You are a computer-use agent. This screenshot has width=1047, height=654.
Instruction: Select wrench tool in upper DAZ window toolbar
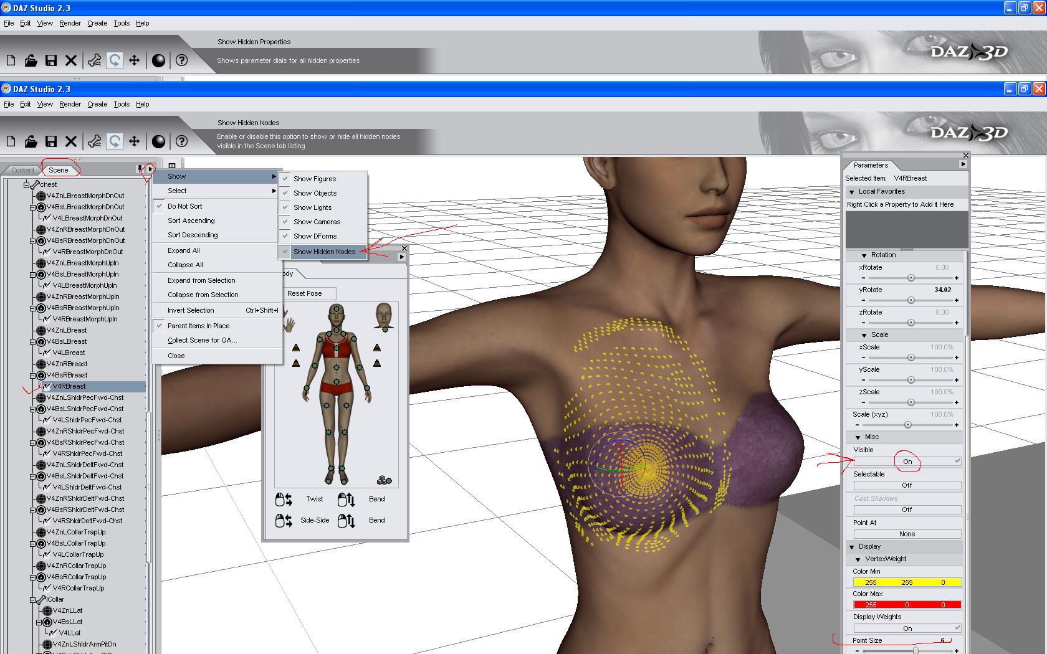(x=95, y=60)
